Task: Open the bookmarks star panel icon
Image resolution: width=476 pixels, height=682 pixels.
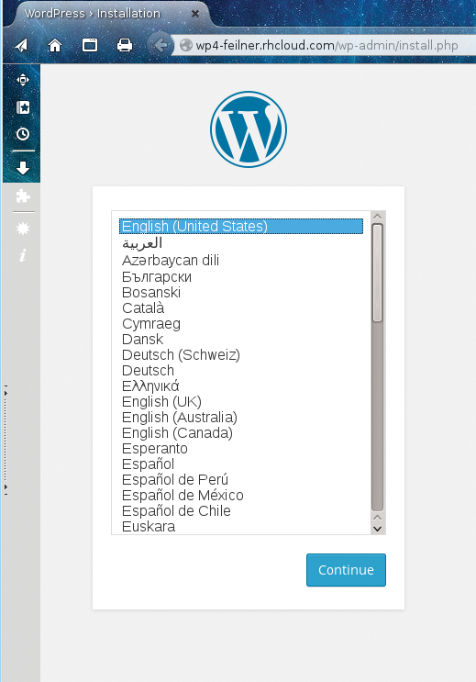Action: 23,107
